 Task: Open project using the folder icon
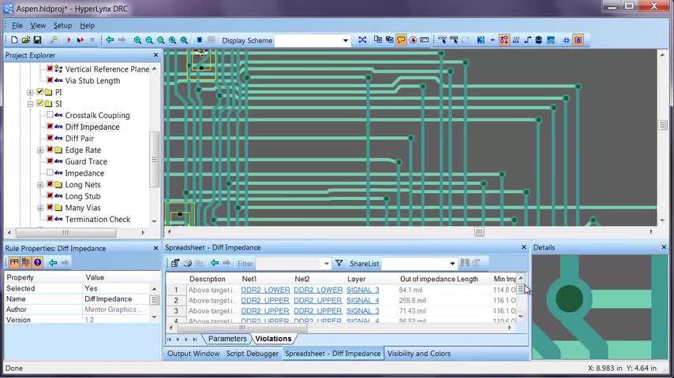click(x=26, y=40)
